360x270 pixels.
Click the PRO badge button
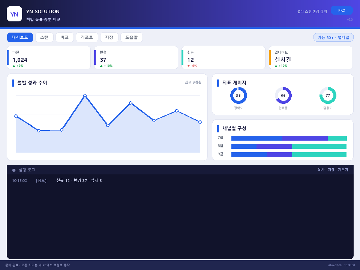click(x=342, y=10)
